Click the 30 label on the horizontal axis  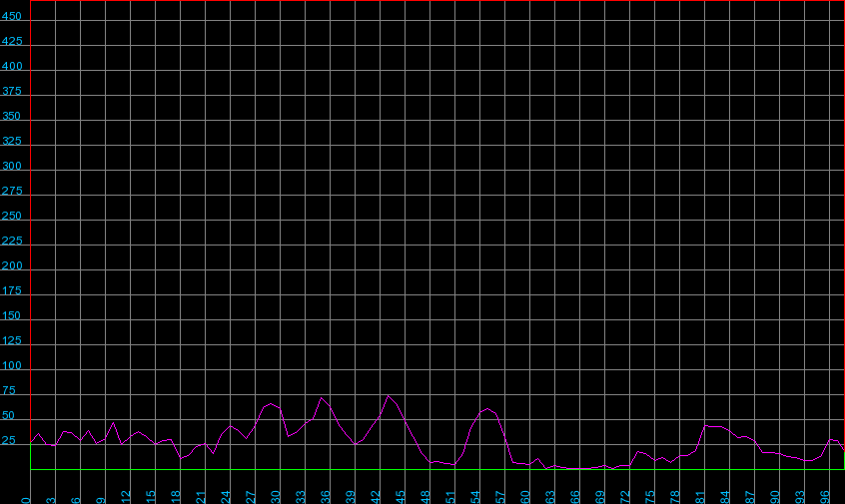click(x=276, y=497)
